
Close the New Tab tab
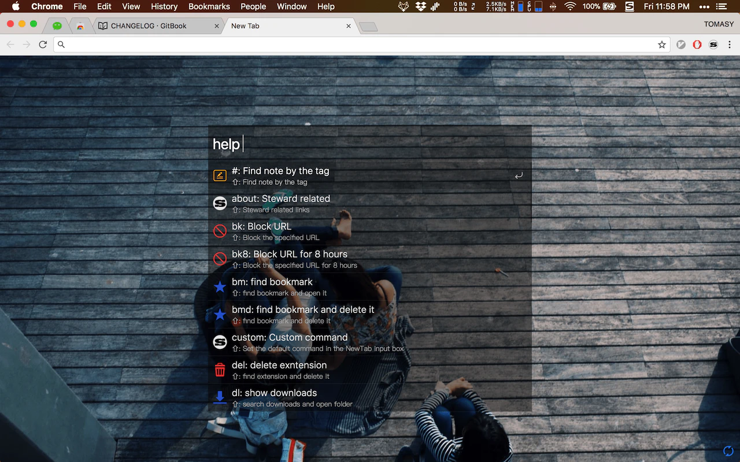tap(349, 26)
